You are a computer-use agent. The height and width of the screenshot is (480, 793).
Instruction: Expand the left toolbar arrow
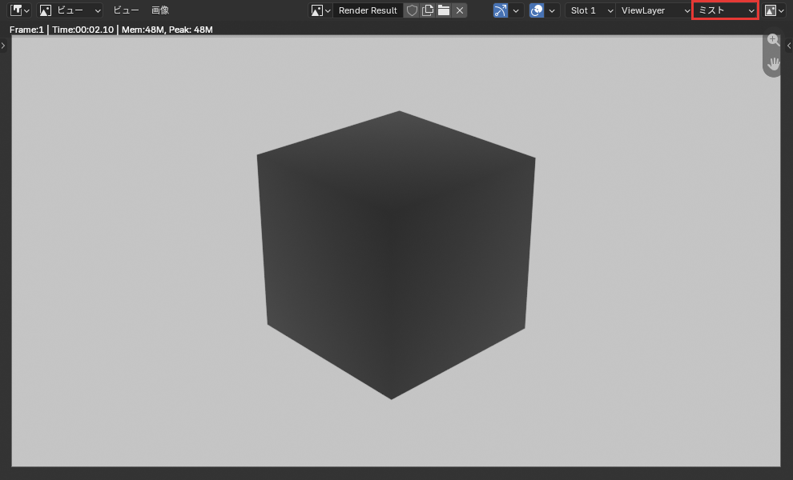tap(3, 46)
